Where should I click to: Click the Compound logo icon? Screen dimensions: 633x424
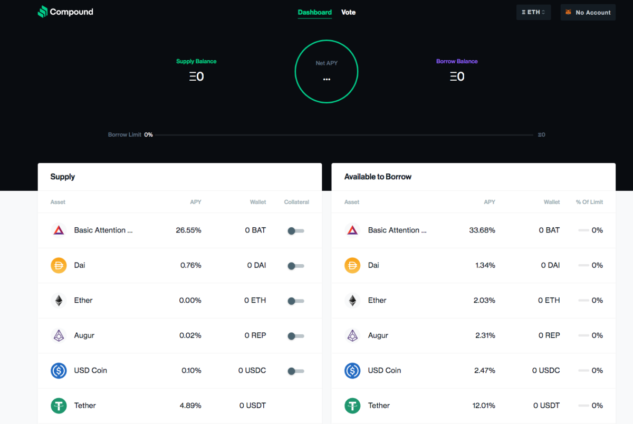[43, 12]
